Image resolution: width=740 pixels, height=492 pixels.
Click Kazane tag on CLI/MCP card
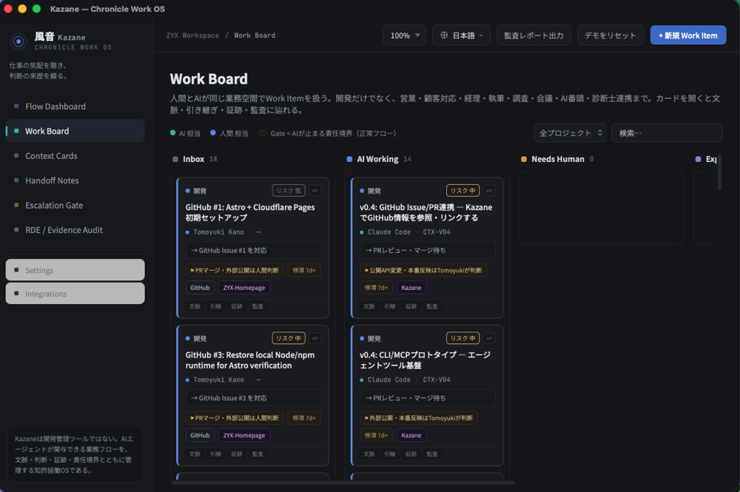411,435
